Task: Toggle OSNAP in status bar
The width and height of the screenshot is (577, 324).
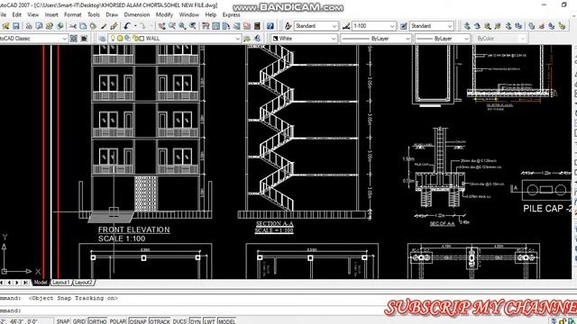Action: pos(138,321)
